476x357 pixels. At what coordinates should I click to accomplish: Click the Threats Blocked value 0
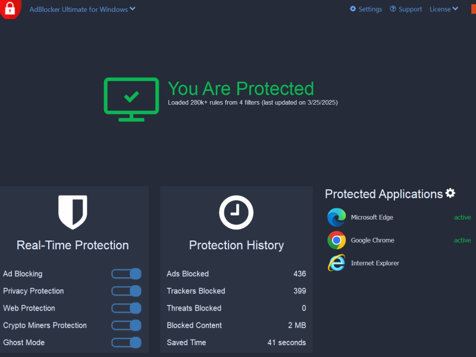(304, 308)
